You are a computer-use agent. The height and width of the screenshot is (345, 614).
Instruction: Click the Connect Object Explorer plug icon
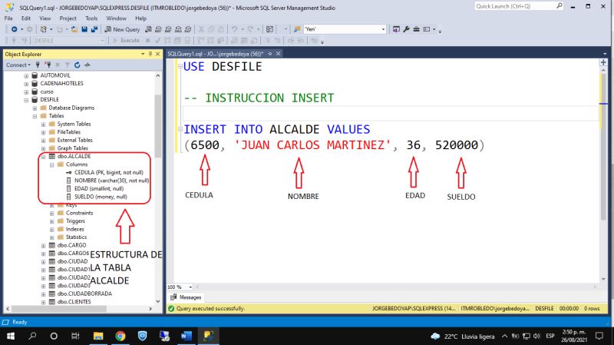(x=38, y=65)
